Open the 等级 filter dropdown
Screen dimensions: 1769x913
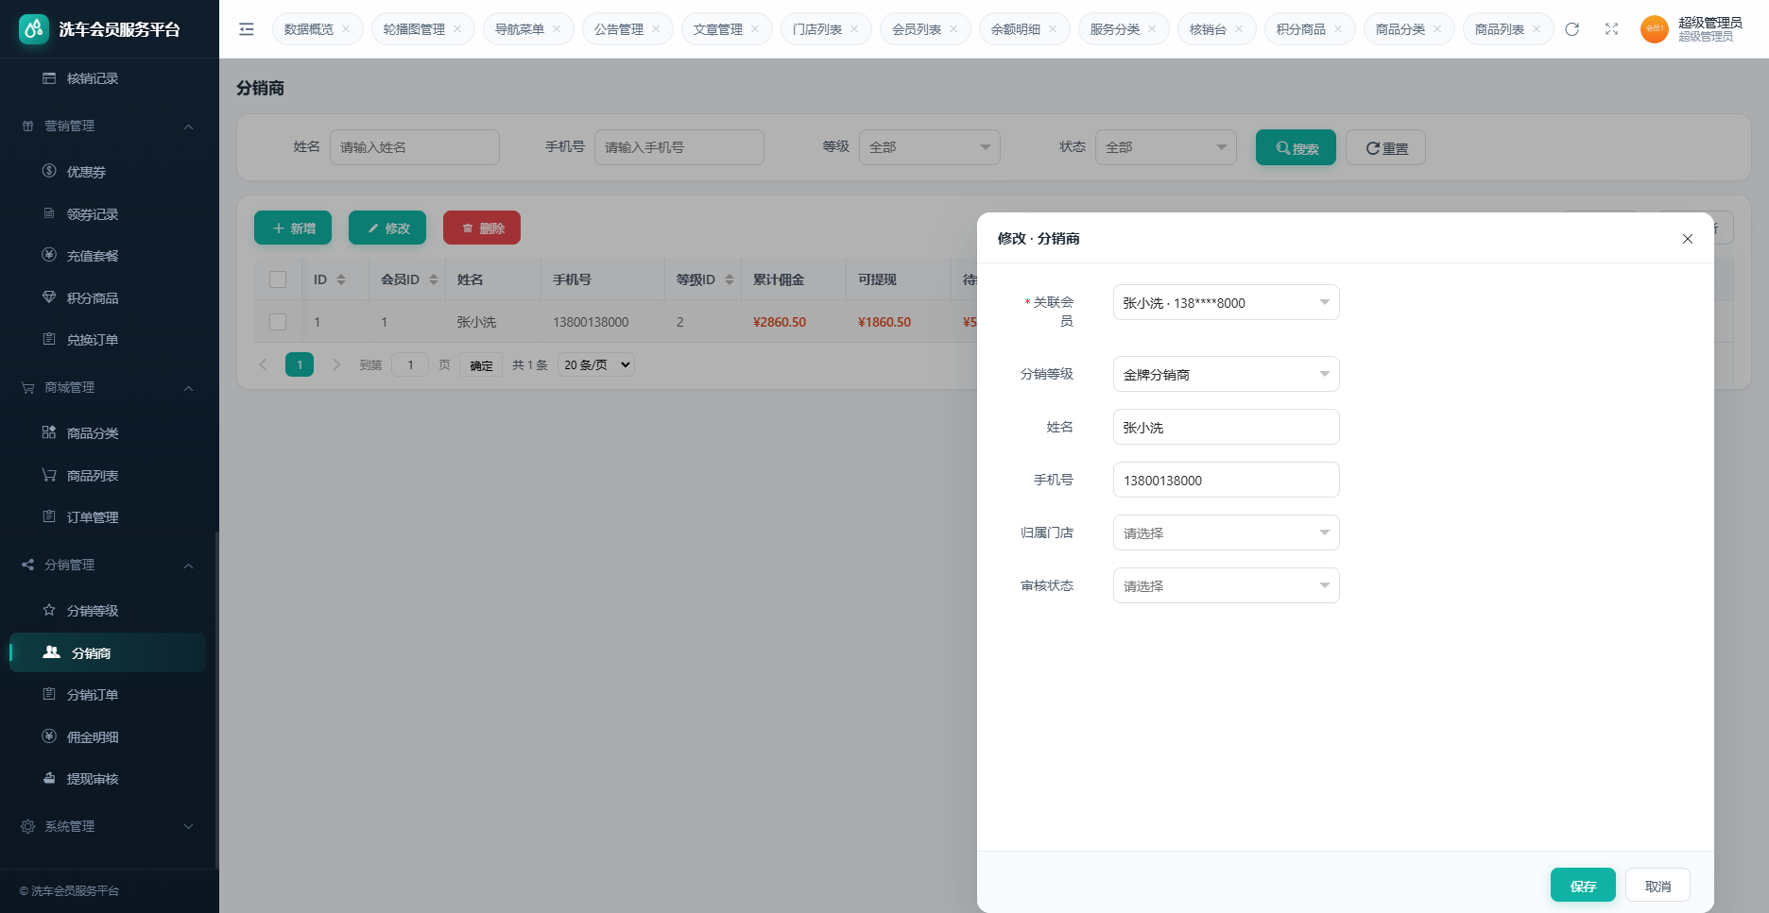pos(930,147)
